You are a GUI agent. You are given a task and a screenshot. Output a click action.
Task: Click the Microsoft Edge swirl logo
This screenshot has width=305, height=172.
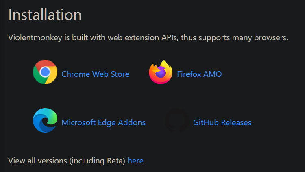tap(45, 120)
